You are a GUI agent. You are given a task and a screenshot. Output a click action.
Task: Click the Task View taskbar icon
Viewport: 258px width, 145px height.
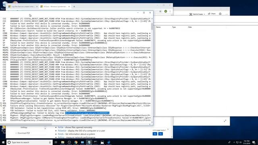56,142
